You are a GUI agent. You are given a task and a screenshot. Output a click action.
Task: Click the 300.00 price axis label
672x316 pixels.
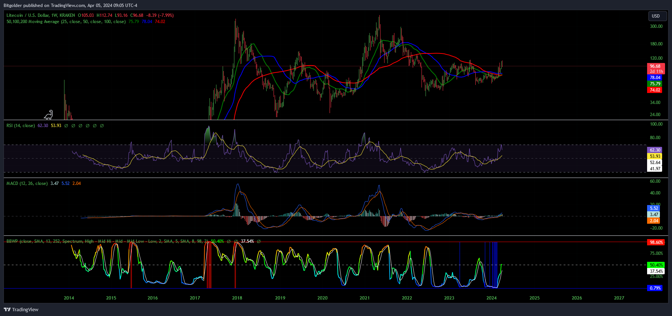(656, 26)
